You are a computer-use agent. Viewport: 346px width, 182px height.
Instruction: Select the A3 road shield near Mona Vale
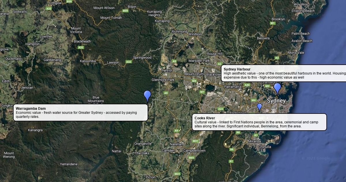[x=277, y=58]
